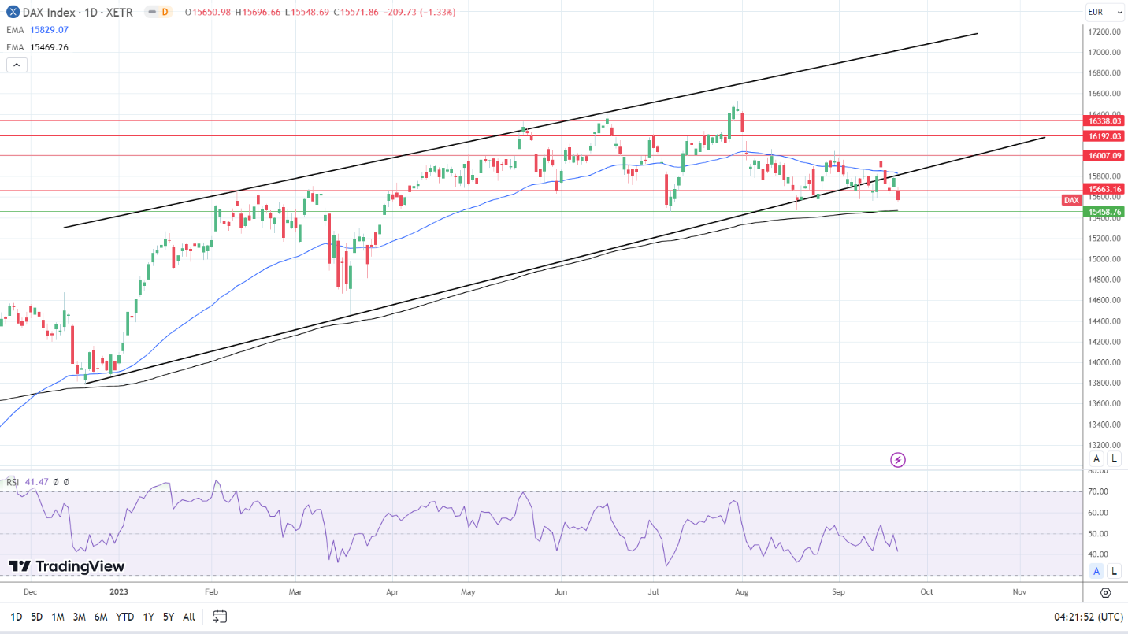Click the 70.00 RSI axis level label
Image resolution: width=1128 pixels, height=634 pixels.
tap(1099, 491)
